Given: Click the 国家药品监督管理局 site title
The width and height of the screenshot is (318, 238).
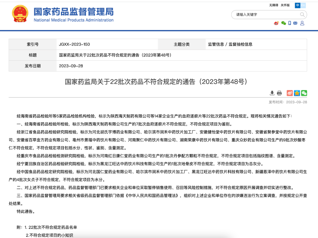Looking at the screenshot, I should coord(73,11).
